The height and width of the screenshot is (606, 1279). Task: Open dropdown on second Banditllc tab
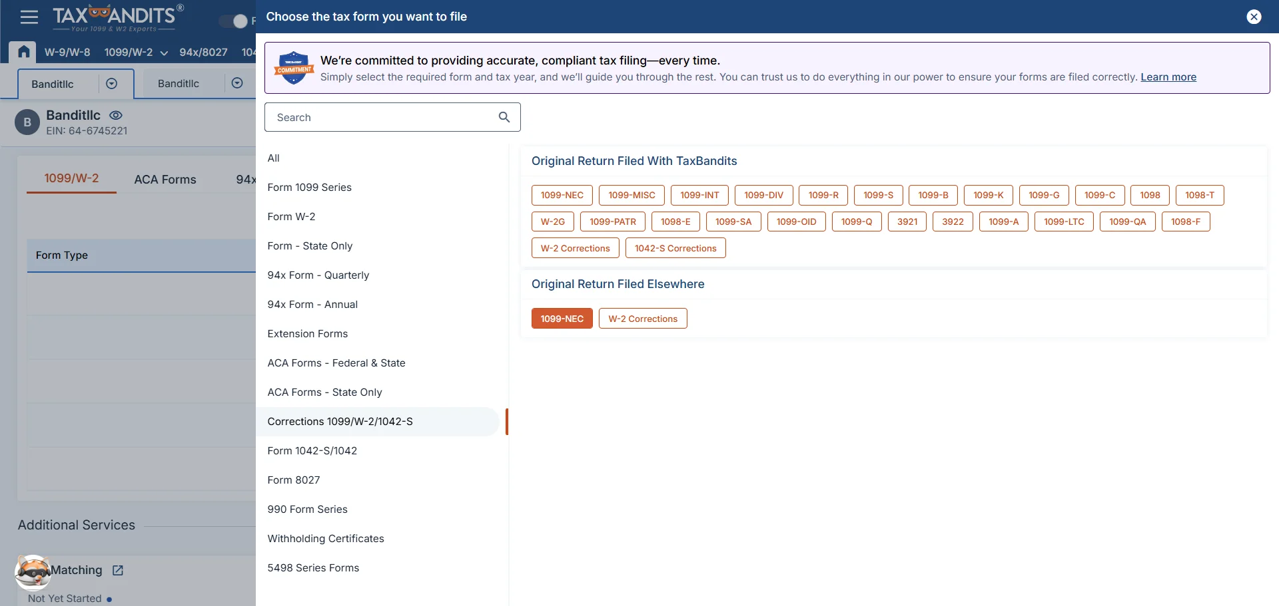[237, 82]
